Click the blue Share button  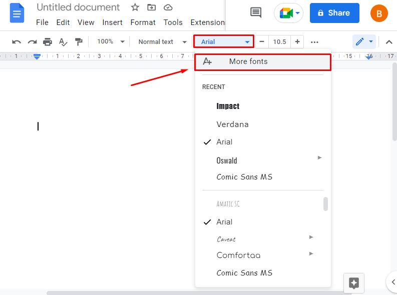click(x=334, y=13)
